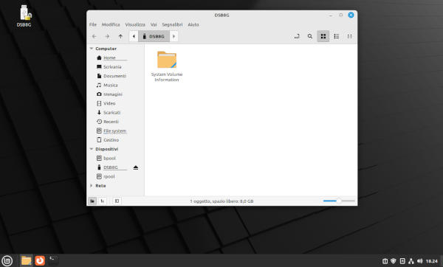Open the volume control in the tray

(x=420, y=261)
